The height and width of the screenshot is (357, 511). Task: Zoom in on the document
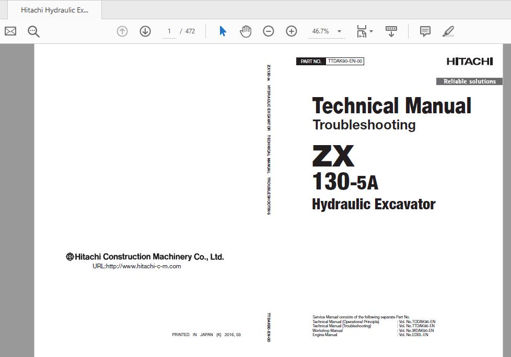click(x=291, y=31)
